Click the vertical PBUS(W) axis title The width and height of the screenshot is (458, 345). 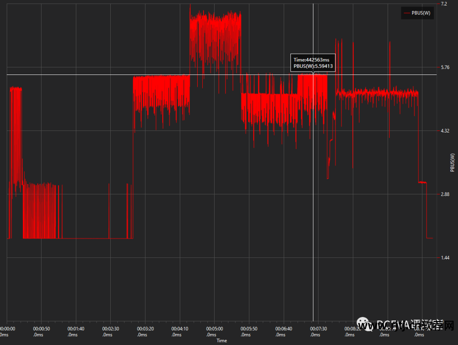pos(452,163)
